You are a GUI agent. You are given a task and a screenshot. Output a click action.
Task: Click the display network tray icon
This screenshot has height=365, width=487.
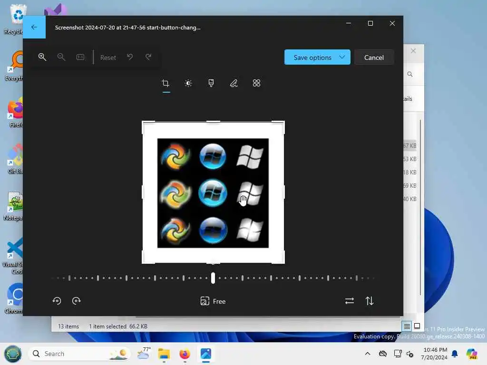coord(398,354)
